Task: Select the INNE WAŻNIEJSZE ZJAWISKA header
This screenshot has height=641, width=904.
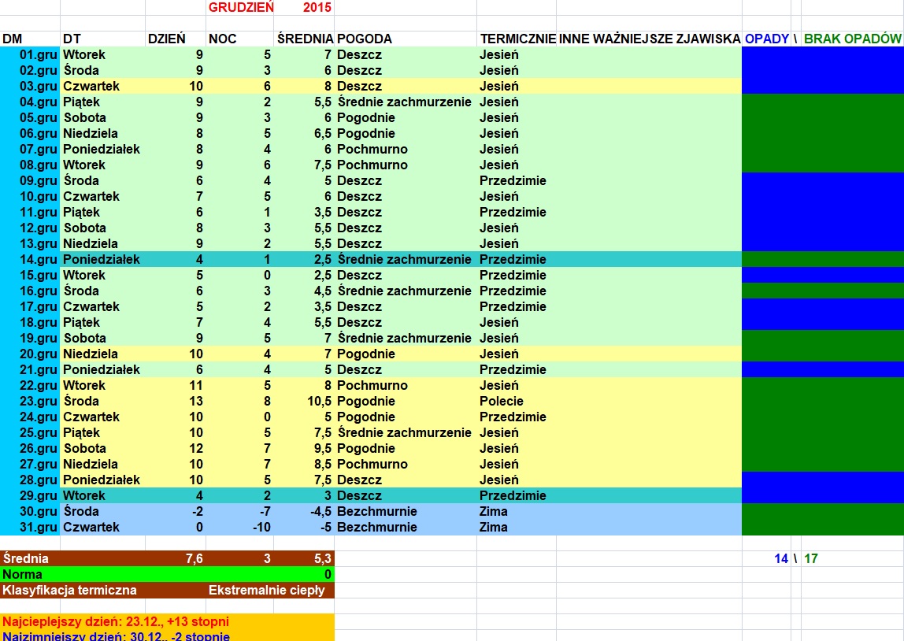Action: (649, 39)
